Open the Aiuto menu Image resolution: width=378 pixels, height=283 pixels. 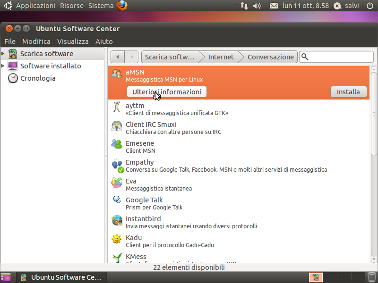[104, 42]
